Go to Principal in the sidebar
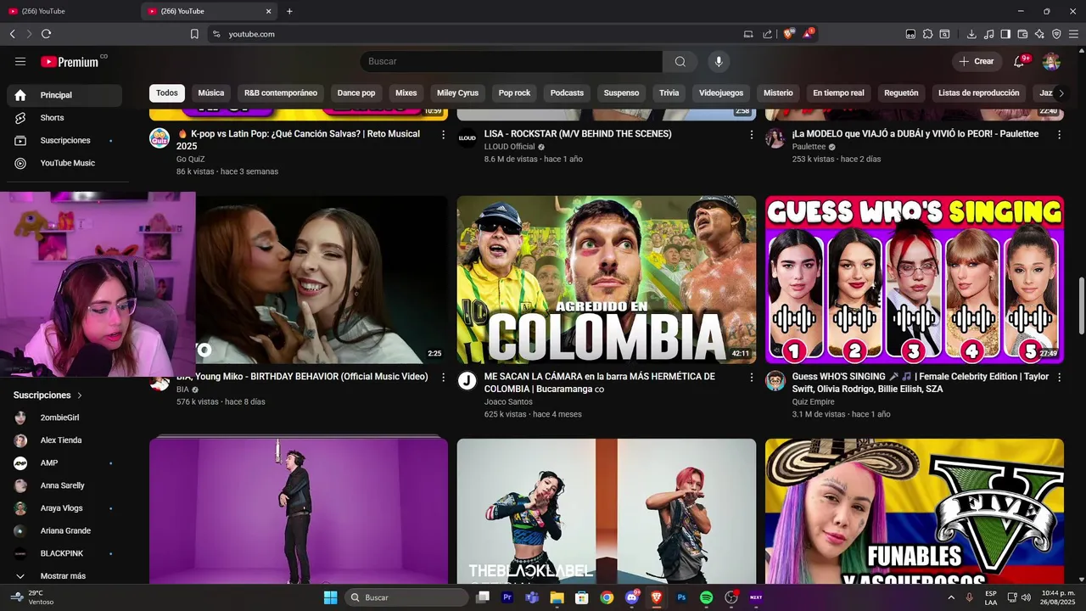Screen dimensions: 1086x611 (64, 95)
